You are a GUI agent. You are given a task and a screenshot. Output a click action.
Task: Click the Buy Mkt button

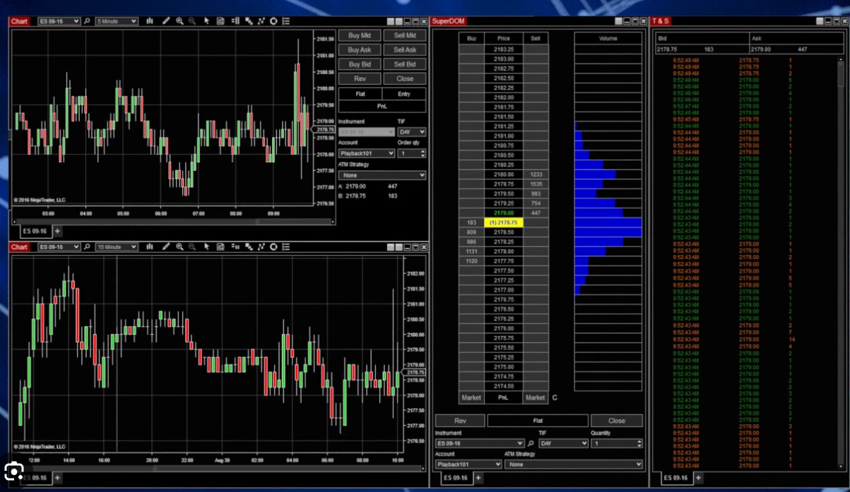click(360, 35)
